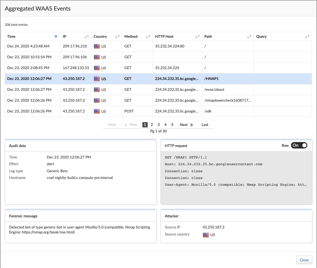Click US flag in Attacker Source country
The width and height of the screenshot is (317, 268).
click(x=206, y=235)
